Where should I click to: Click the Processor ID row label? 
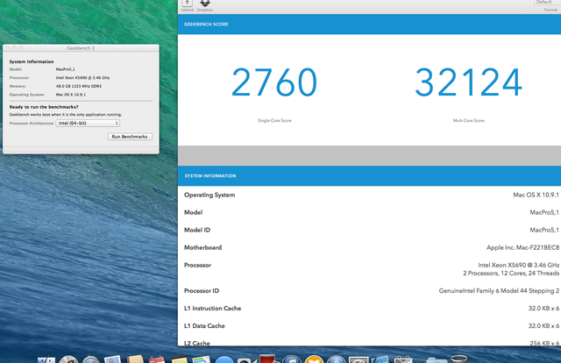tap(202, 291)
